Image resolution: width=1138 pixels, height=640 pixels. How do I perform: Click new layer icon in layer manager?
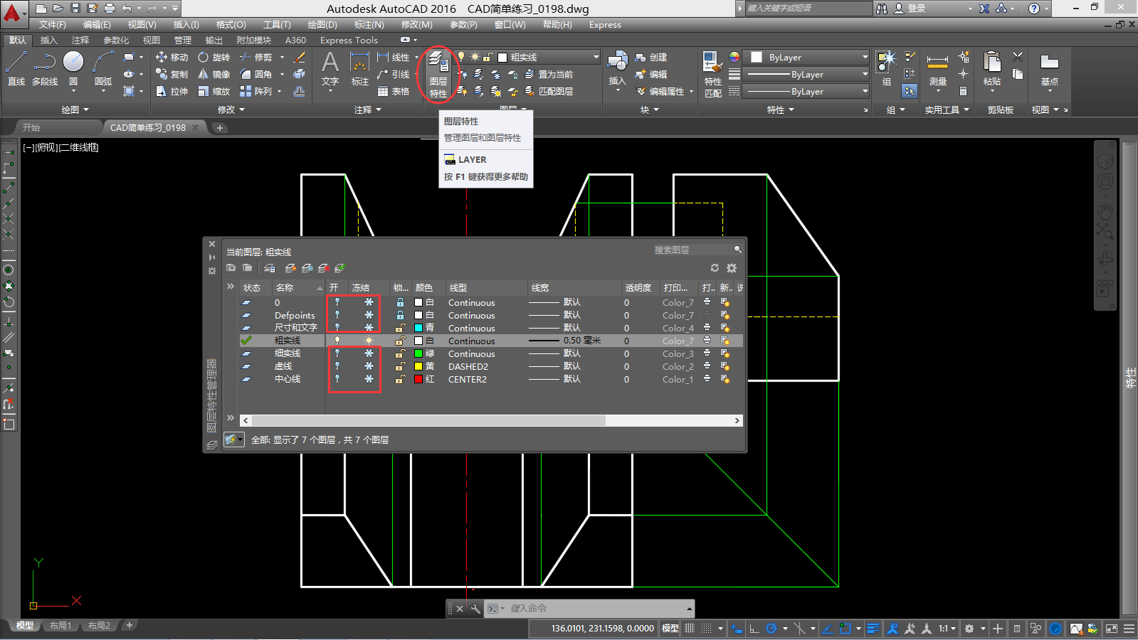290,268
